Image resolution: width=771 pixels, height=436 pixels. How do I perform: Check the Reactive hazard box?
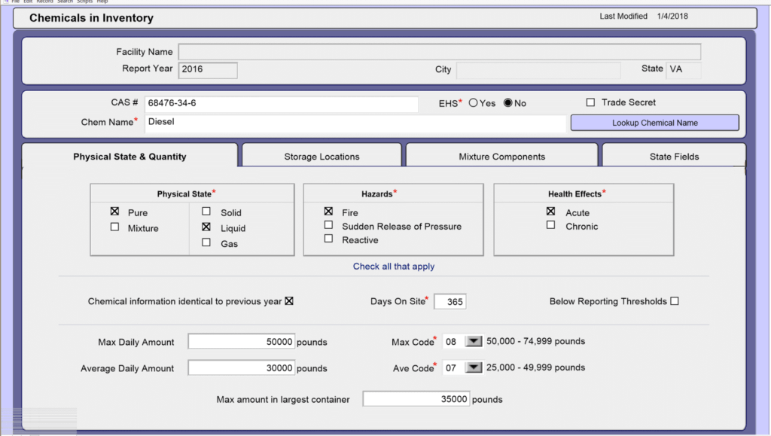click(x=328, y=239)
